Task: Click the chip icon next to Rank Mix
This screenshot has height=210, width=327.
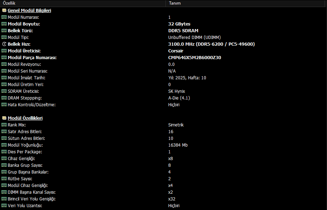Action: (x=4, y=125)
